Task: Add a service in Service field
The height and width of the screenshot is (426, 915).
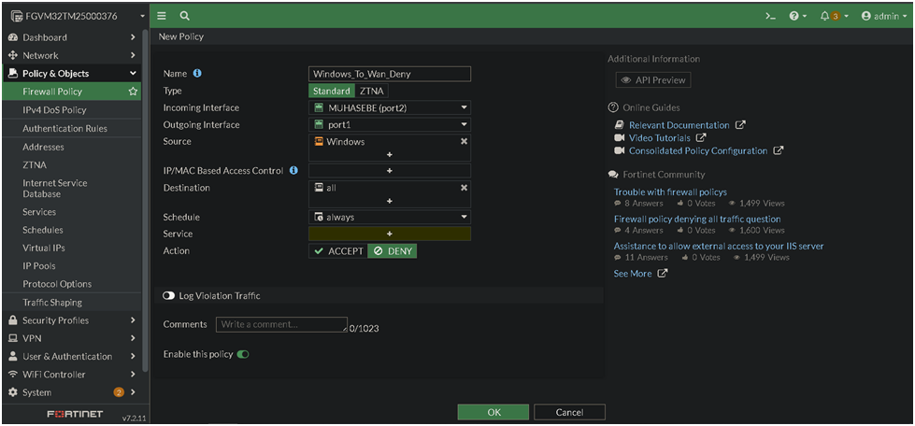Action: pos(389,234)
